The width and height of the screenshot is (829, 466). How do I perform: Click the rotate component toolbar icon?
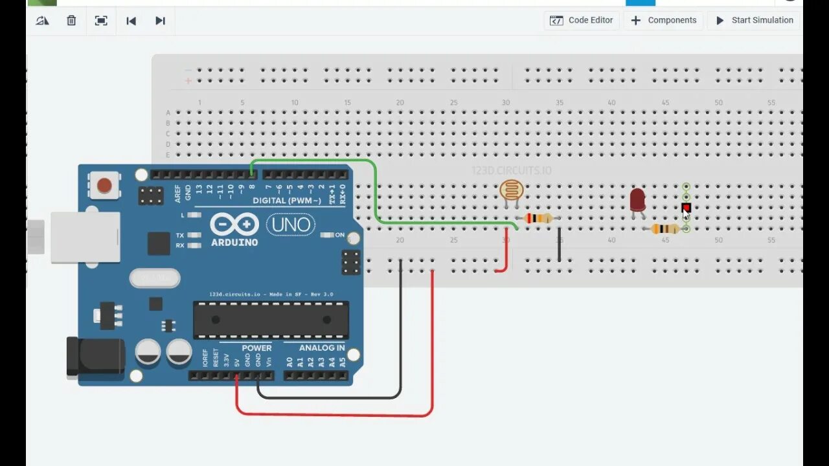[x=42, y=21]
